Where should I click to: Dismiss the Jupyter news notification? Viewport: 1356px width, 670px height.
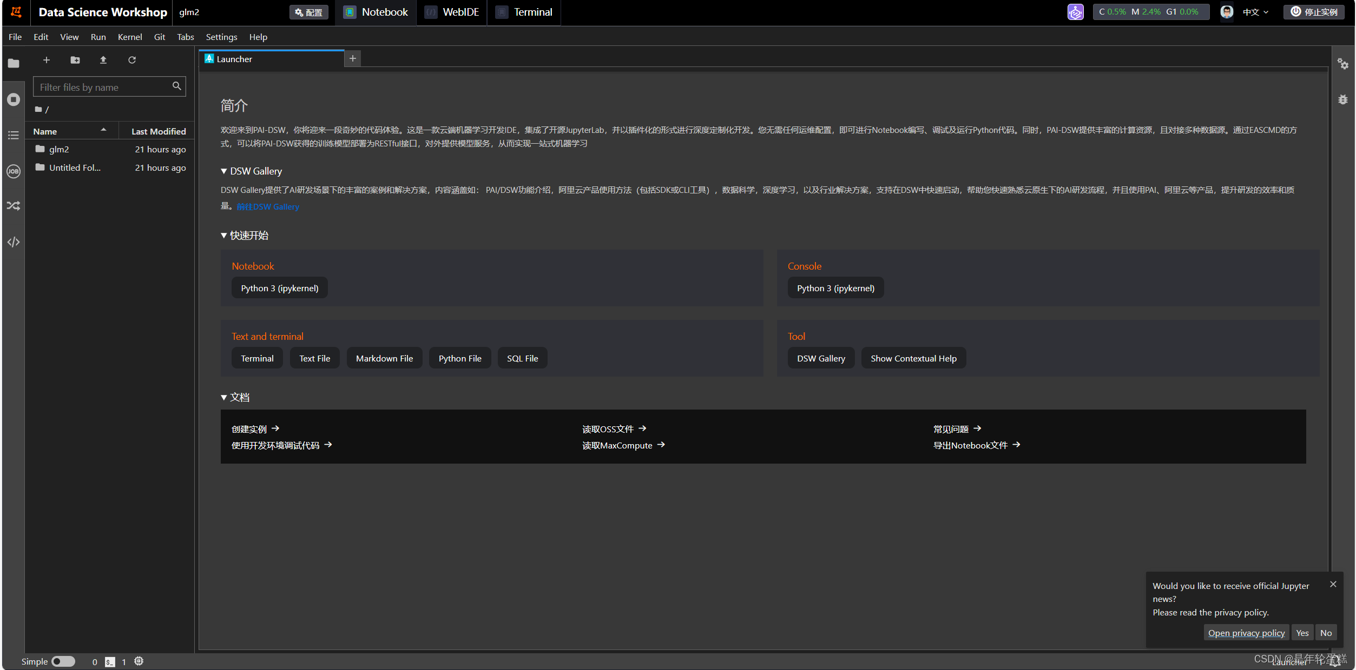tap(1333, 584)
